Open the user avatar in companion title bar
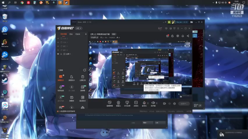 (160, 28)
